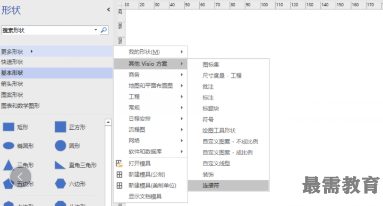Select the 矩形 rectangle shape icon
The width and height of the screenshot is (383, 206).
coord(8,127)
